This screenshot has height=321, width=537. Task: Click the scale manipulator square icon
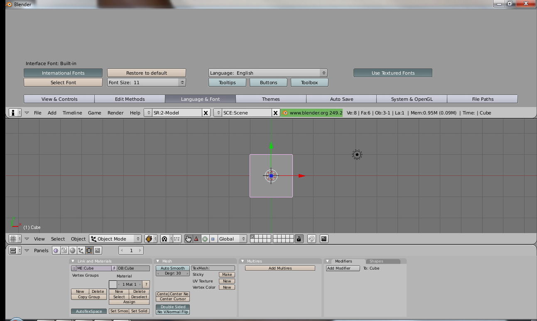point(213,239)
